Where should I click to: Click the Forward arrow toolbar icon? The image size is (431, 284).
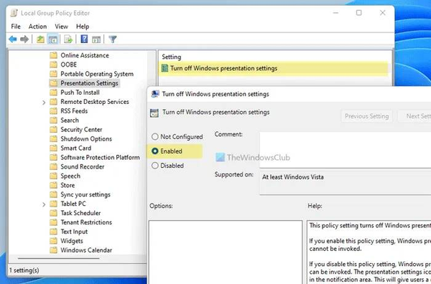[x=24, y=39]
